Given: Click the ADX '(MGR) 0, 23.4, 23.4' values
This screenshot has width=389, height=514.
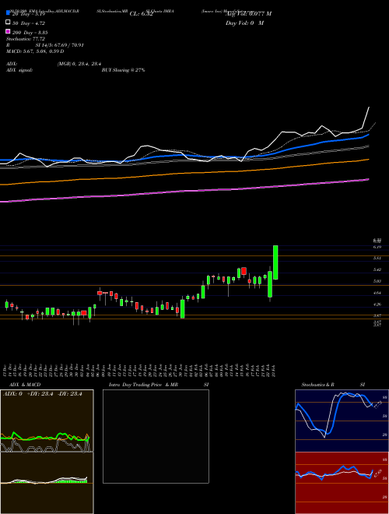Looking at the screenshot, I should click(x=79, y=64).
